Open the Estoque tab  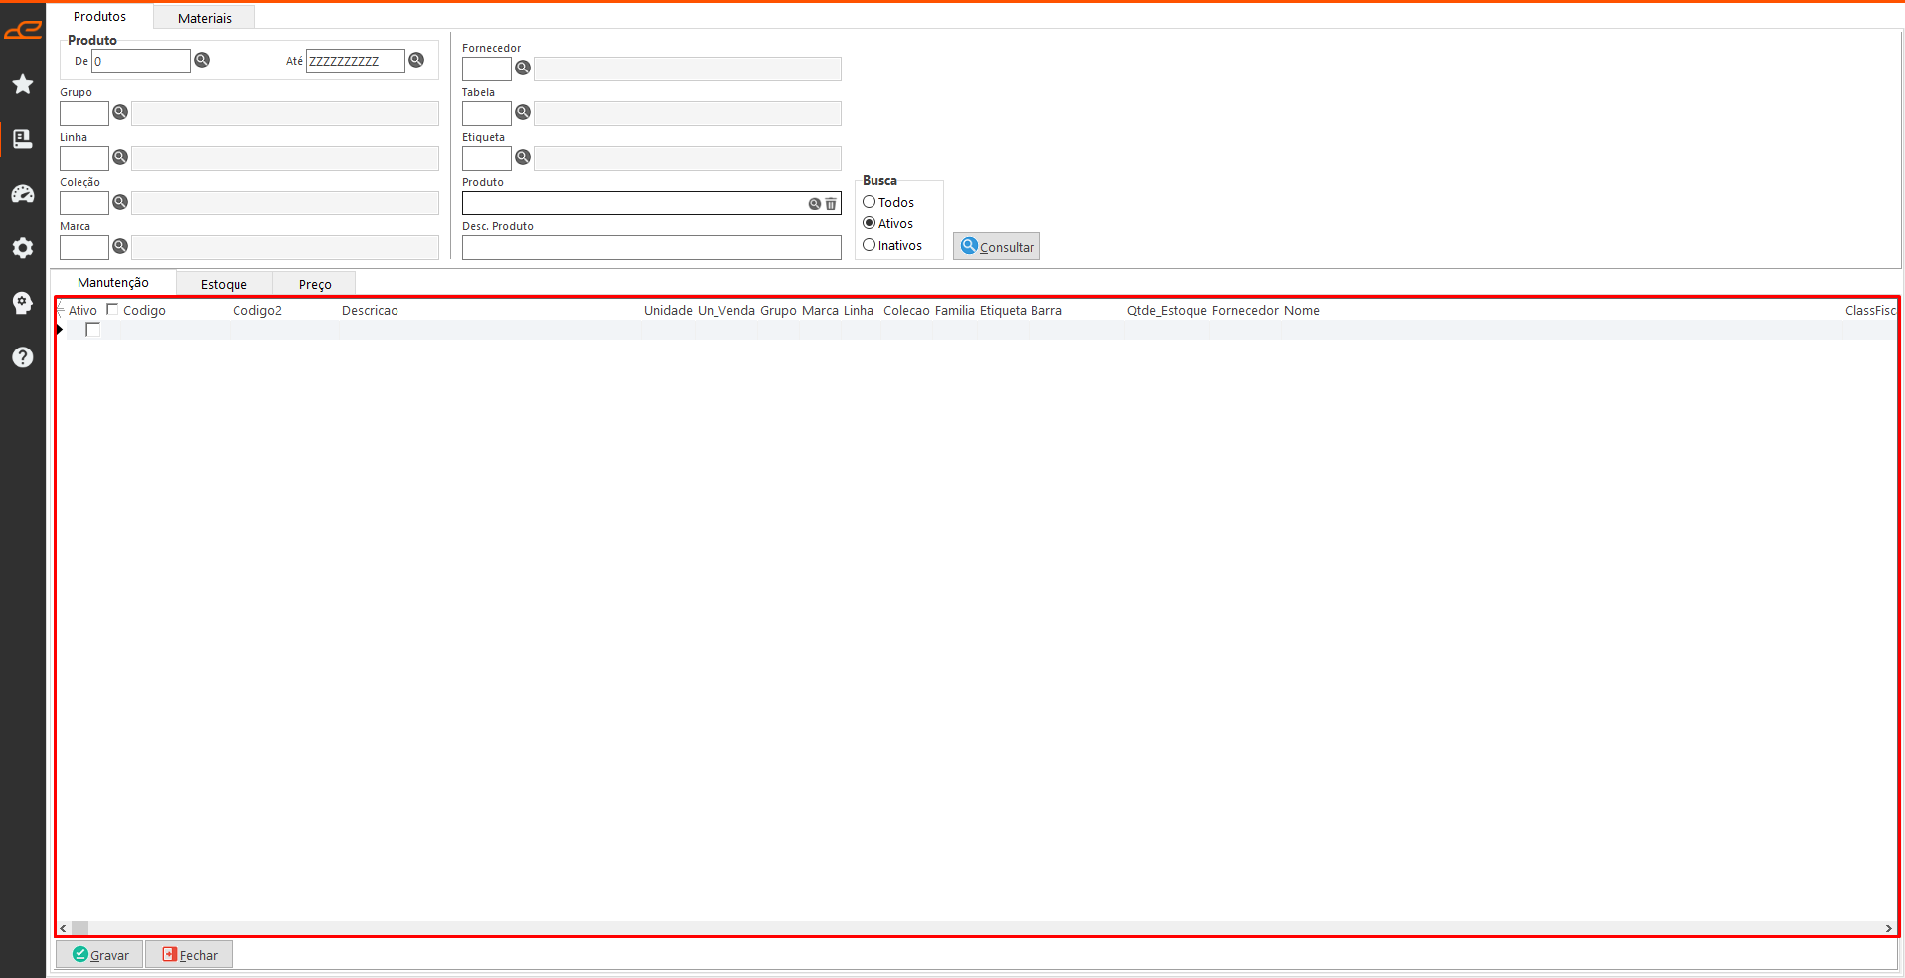[224, 284]
